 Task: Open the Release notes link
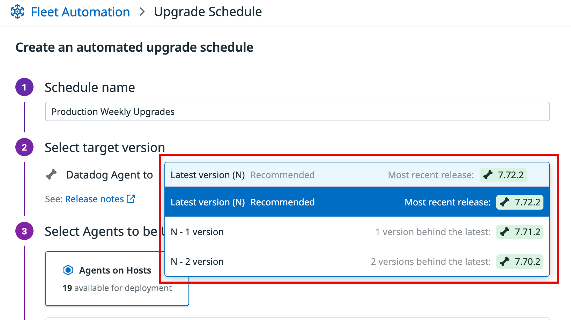[x=94, y=199]
